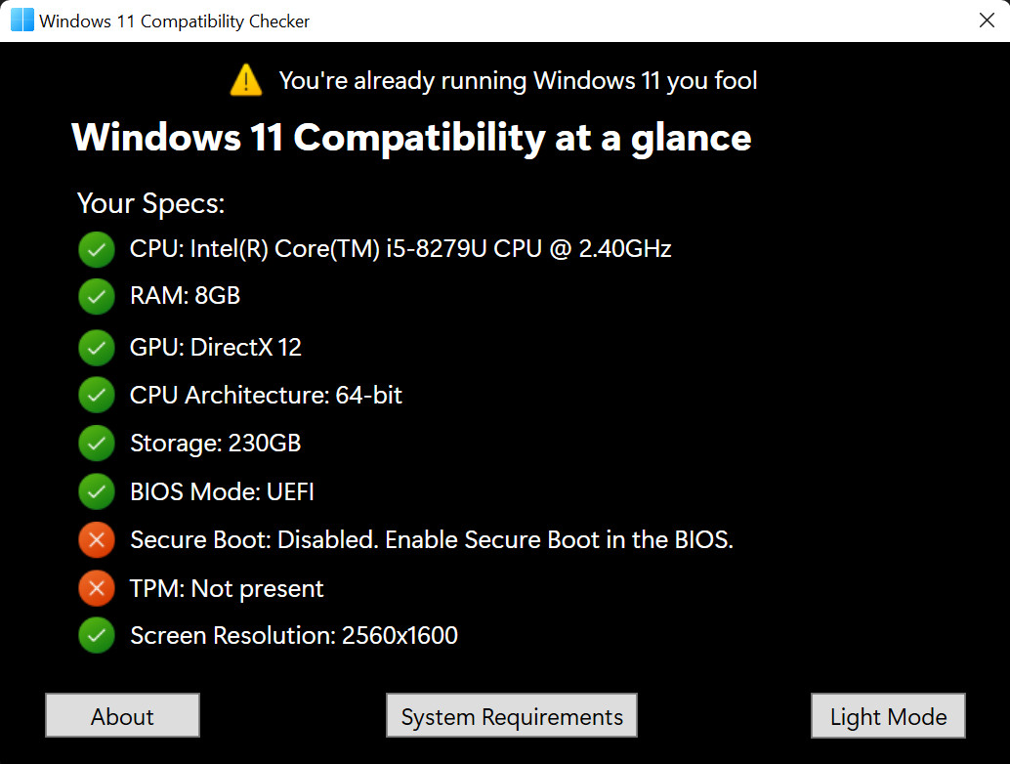The image size is (1010, 764).
Task: Click the check icon beside Screen Resolution
Action: click(97, 635)
